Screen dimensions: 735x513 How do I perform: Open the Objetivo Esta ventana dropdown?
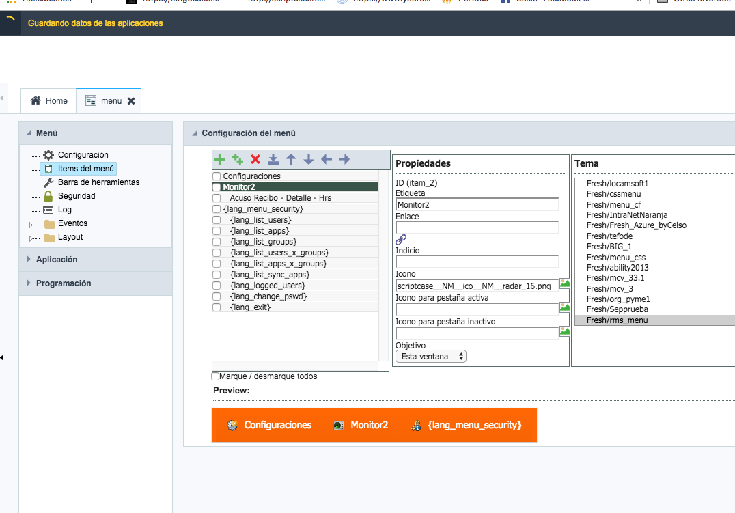(x=431, y=357)
